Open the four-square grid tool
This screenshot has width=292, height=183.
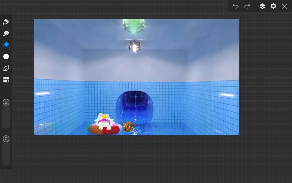(6, 80)
